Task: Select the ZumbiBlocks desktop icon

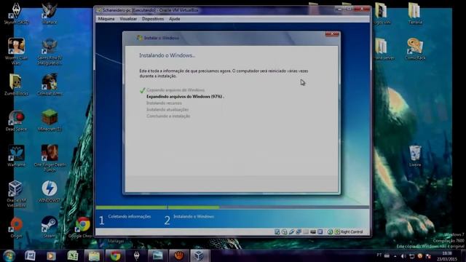Action: [x=16, y=84]
